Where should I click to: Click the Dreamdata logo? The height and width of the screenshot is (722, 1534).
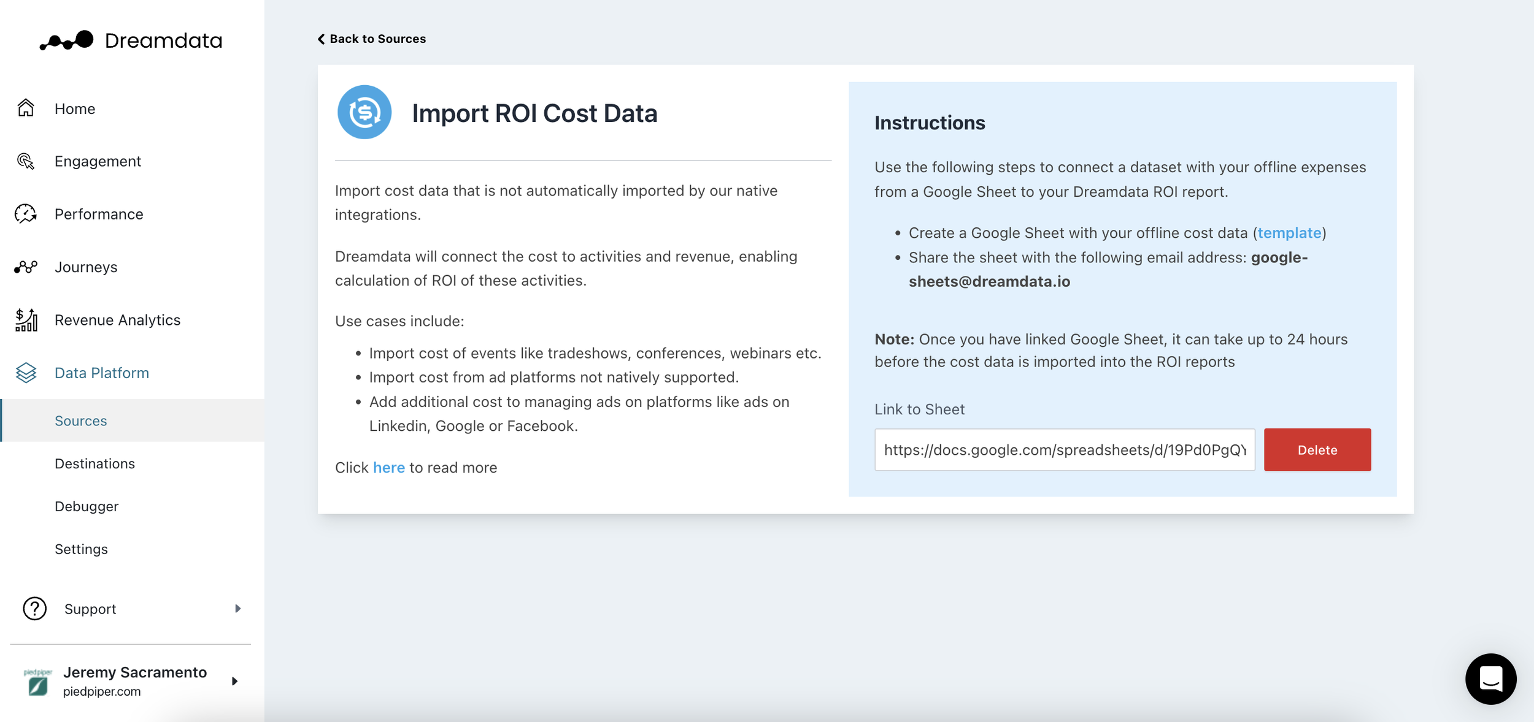(x=131, y=40)
